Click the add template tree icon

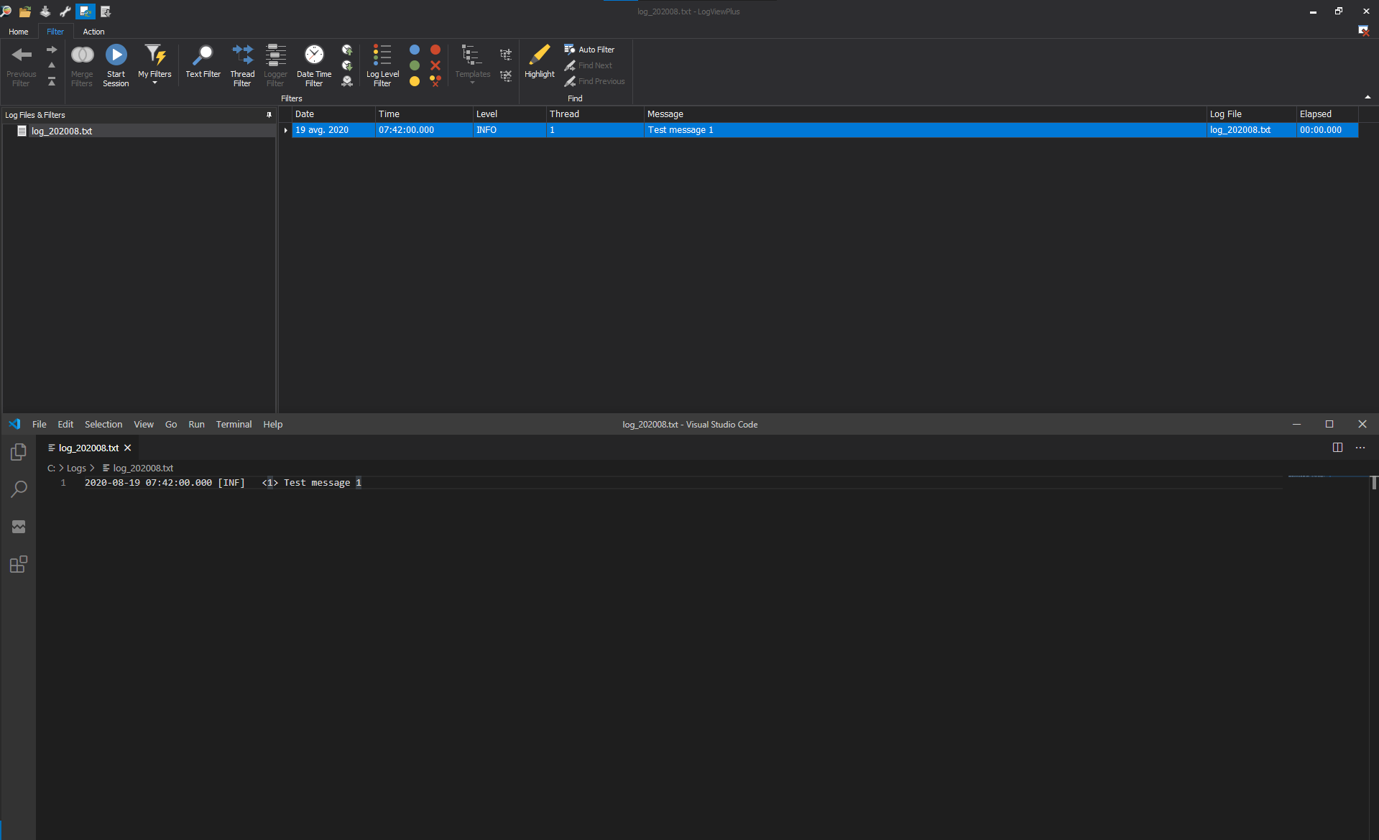click(506, 55)
